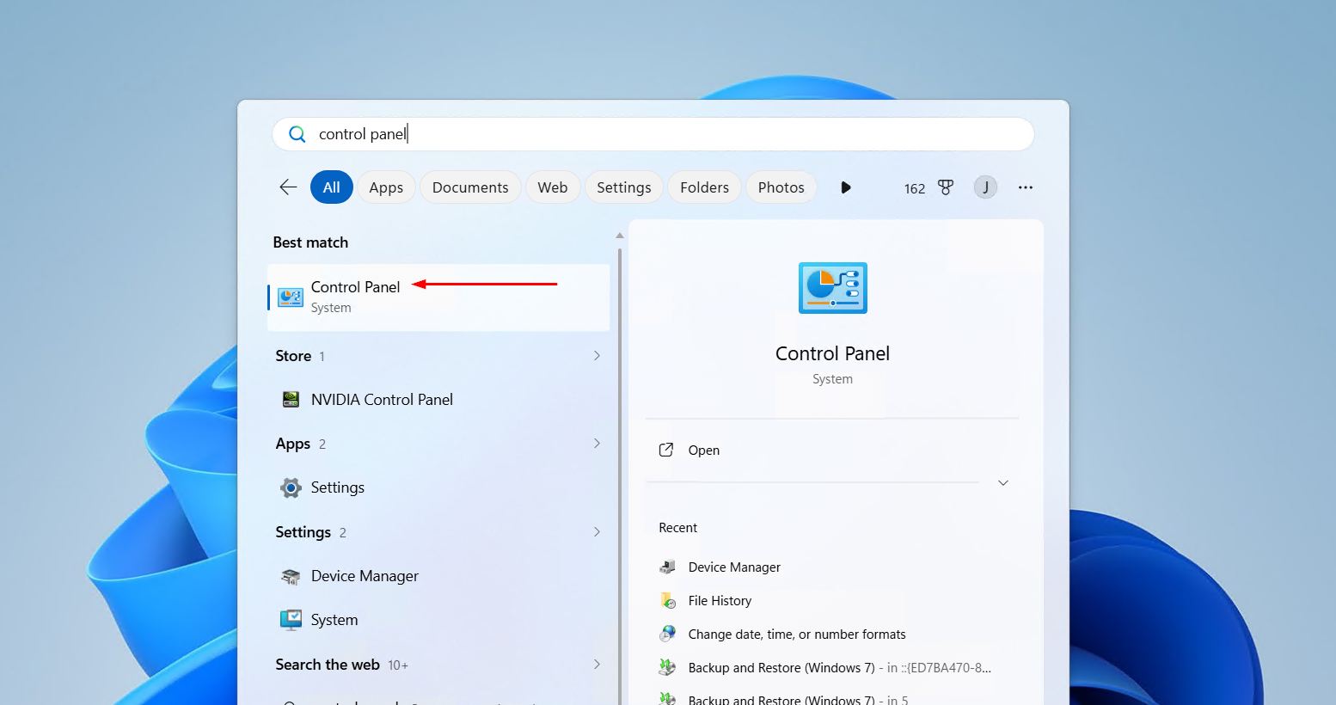Select the All filter tab
The width and height of the screenshot is (1336, 705).
click(332, 187)
